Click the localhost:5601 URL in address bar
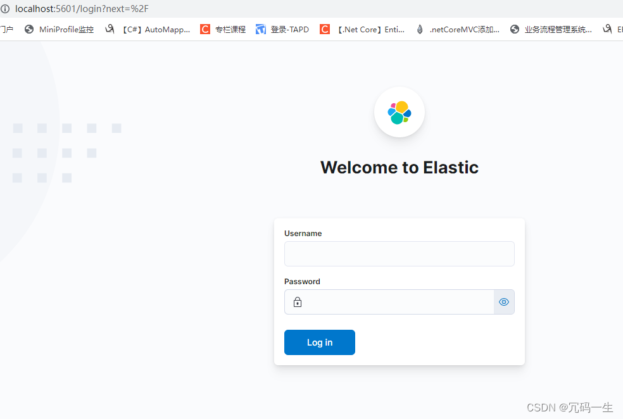Screen dimensions: 623x419 (x=82, y=9)
